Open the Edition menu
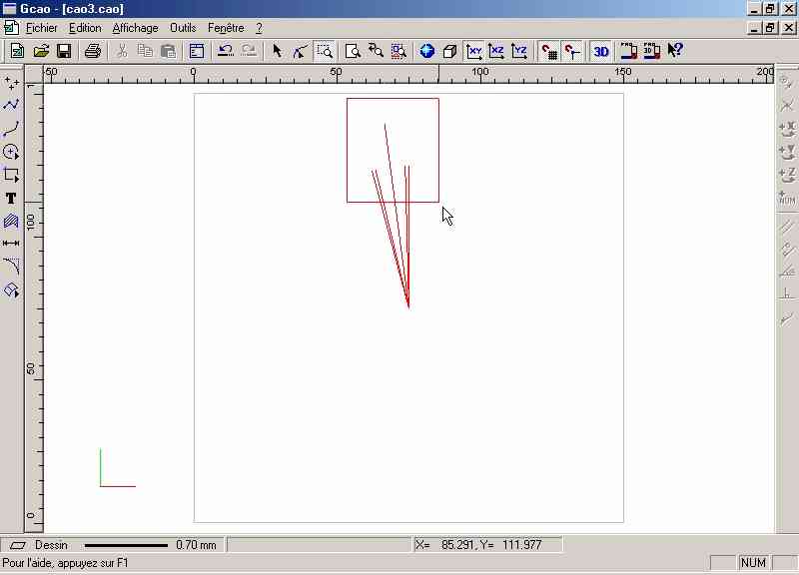This screenshot has height=575, width=799. pos(85,28)
